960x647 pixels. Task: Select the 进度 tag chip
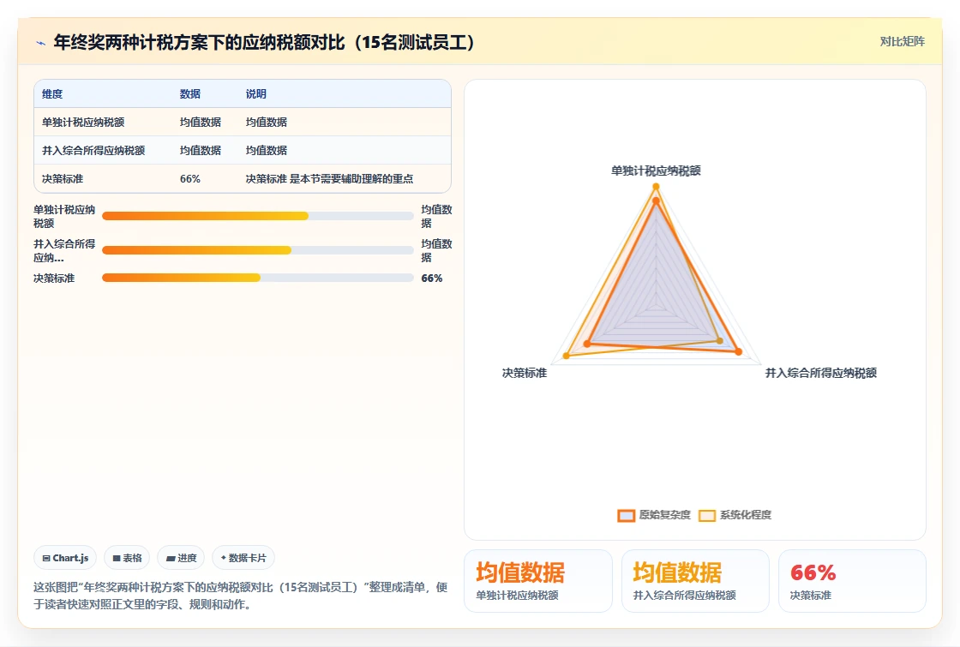[x=181, y=558]
